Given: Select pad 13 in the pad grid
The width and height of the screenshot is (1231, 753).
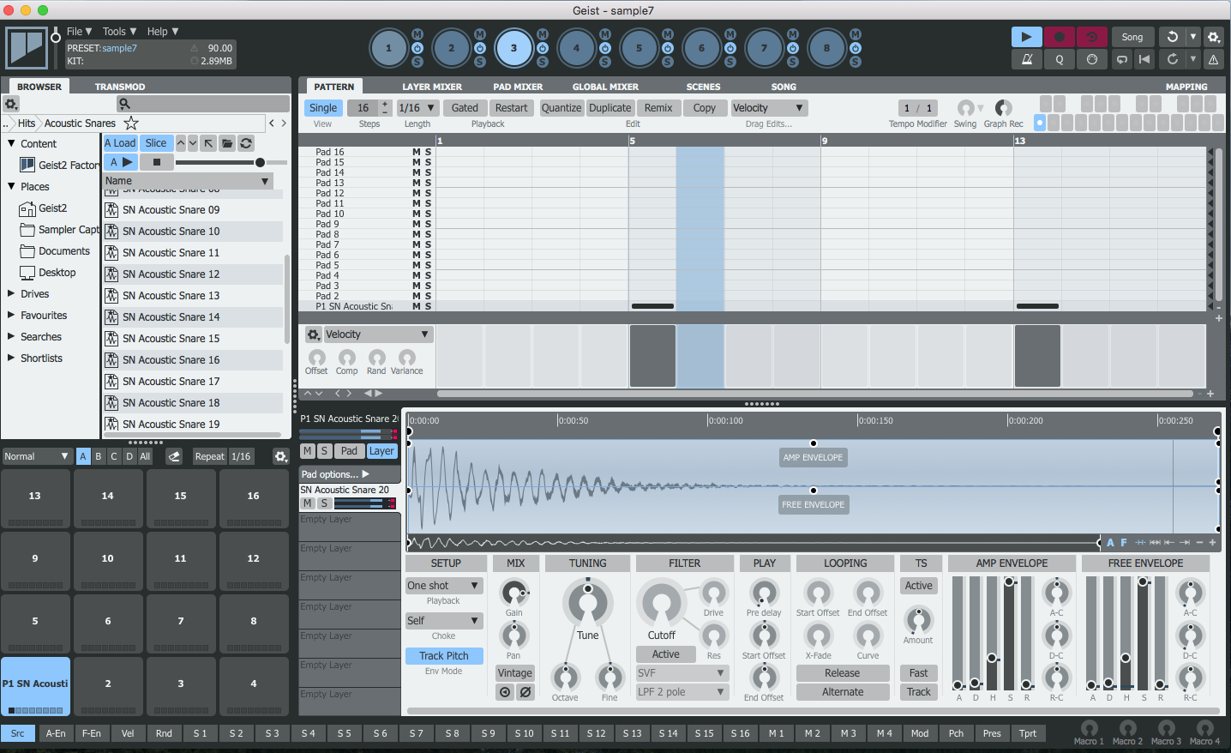Looking at the screenshot, I should click(35, 500).
